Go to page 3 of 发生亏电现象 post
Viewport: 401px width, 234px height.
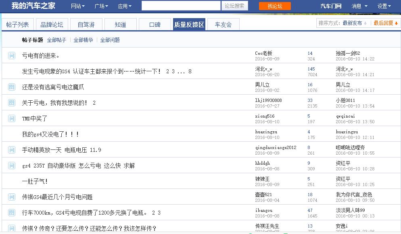tap(173, 71)
